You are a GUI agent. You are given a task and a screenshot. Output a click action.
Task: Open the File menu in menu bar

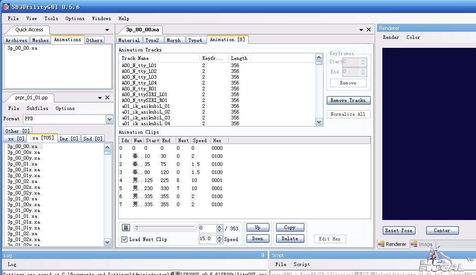pyautogui.click(x=13, y=18)
